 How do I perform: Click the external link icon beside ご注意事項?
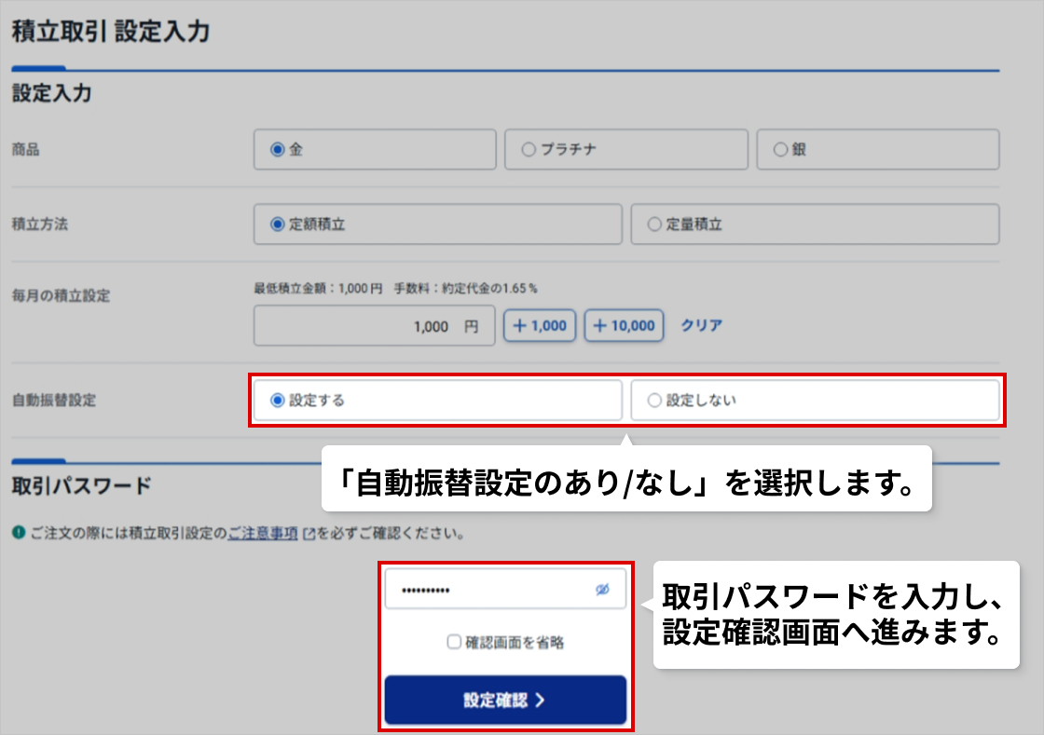point(309,535)
